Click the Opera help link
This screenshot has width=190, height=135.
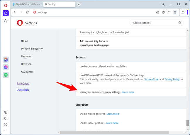point(23,90)
